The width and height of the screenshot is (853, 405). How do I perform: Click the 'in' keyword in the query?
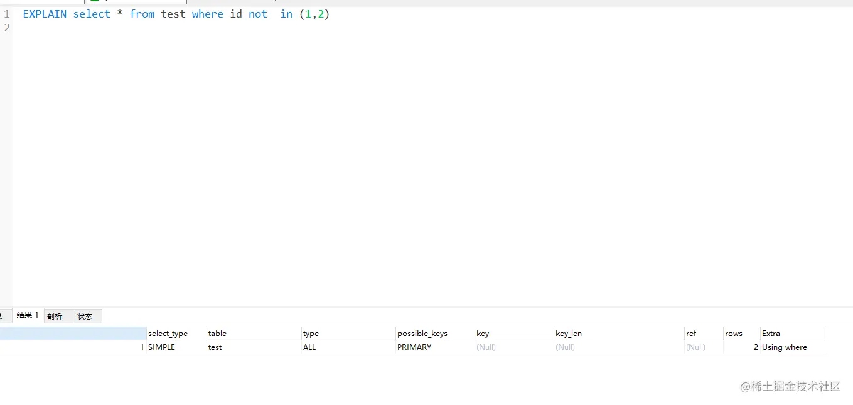click(286, 14)
